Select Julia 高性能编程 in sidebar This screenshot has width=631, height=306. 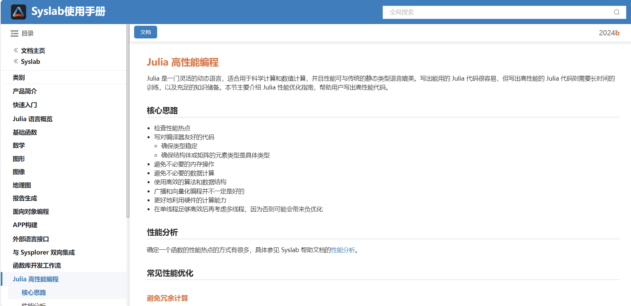click(x=36, y=279)
